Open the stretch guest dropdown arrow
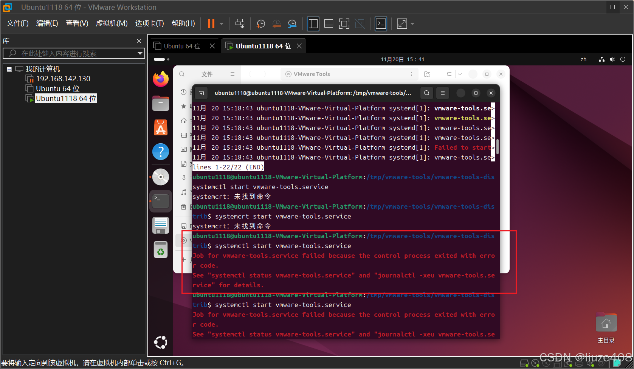Screen dimensions: 634x369 point(412,23)
